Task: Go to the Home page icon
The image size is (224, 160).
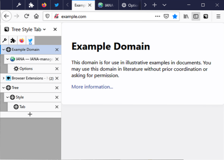Action: pos(36,16)
